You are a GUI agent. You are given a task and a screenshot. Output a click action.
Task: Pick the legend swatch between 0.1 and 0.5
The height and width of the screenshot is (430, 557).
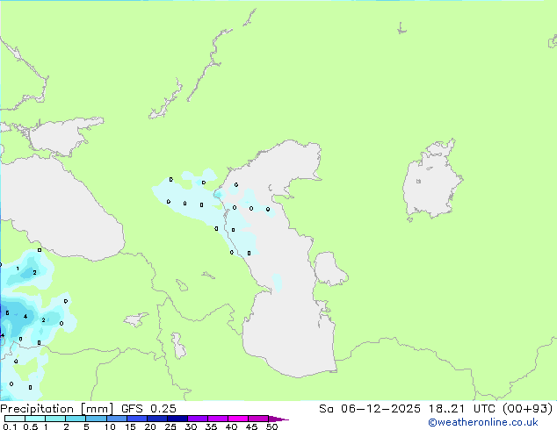click(15, 419)
